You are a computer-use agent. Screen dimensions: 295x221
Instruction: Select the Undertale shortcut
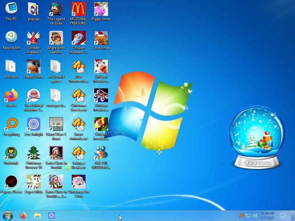click(x=11, y=155)
